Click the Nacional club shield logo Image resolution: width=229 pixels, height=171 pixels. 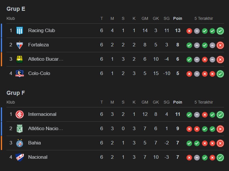pyautogui.click(x=20, y=157)
